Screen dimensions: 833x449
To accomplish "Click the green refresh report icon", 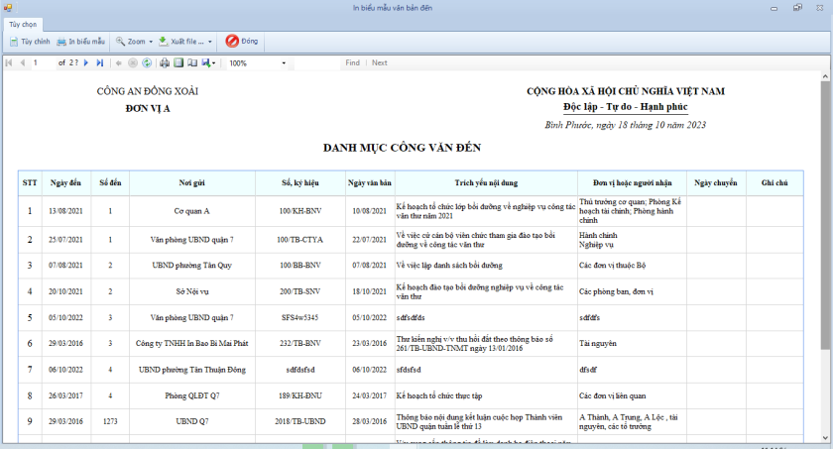I will 147,63.
